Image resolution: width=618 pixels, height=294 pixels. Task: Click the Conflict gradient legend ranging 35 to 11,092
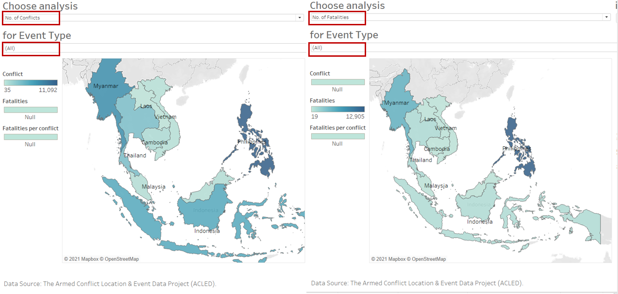(x=31, y=83)
